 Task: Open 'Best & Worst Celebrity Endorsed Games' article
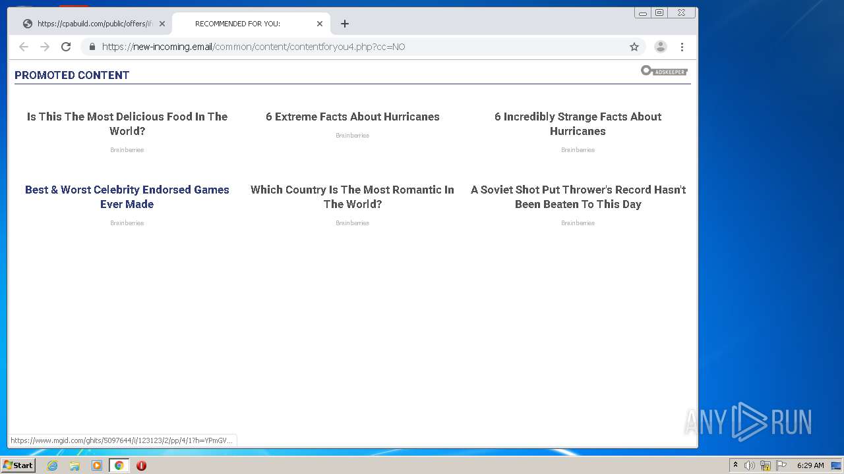(127, 197)
